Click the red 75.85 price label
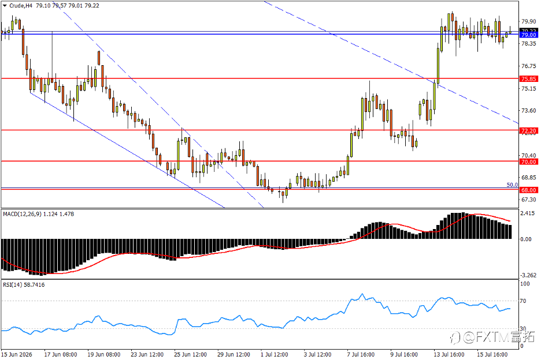 [529, 79]
